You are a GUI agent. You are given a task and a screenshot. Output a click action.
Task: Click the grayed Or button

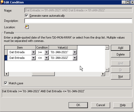click(120, 70)
